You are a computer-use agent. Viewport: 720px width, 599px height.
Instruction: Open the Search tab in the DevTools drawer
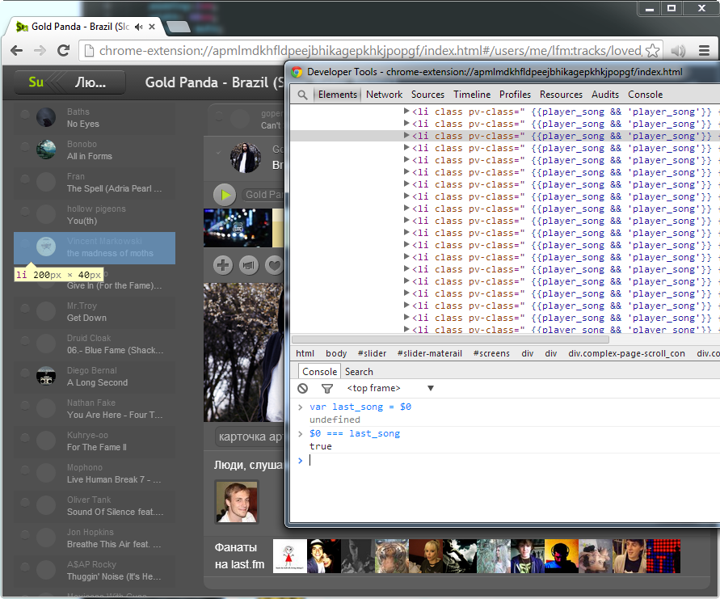(359, 372)
